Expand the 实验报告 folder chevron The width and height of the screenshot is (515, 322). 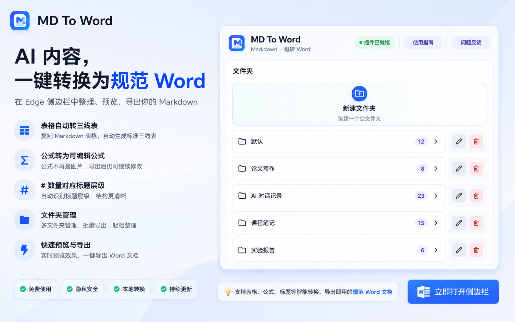[436, 250]
